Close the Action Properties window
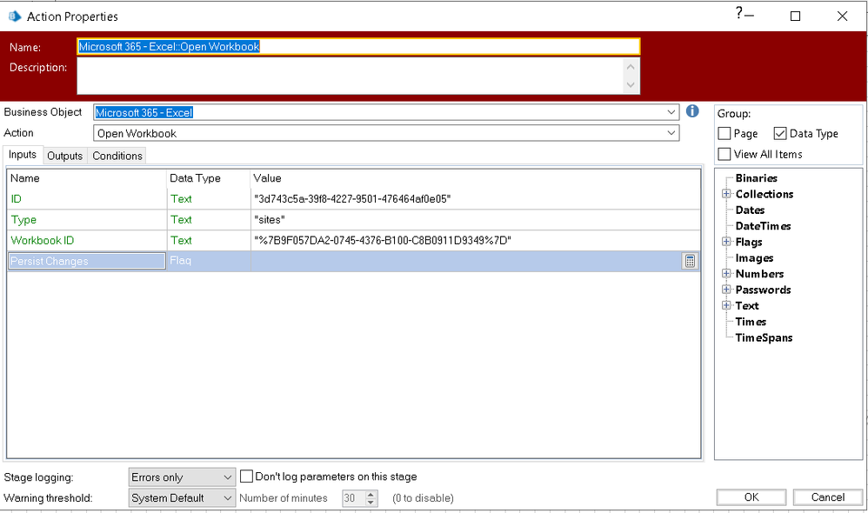868x513 pixels. coord(842,16)
